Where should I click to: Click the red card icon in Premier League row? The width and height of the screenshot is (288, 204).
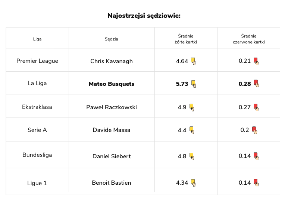256,61
